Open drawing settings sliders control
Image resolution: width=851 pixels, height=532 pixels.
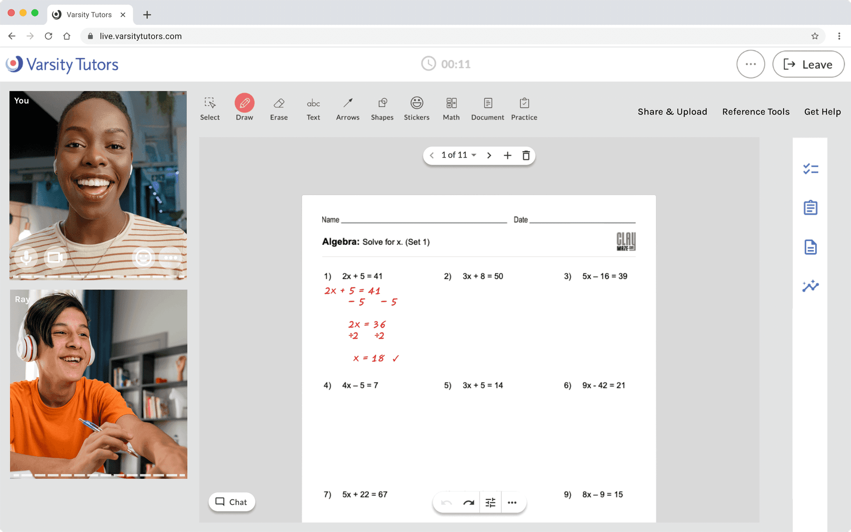[490, 502]
